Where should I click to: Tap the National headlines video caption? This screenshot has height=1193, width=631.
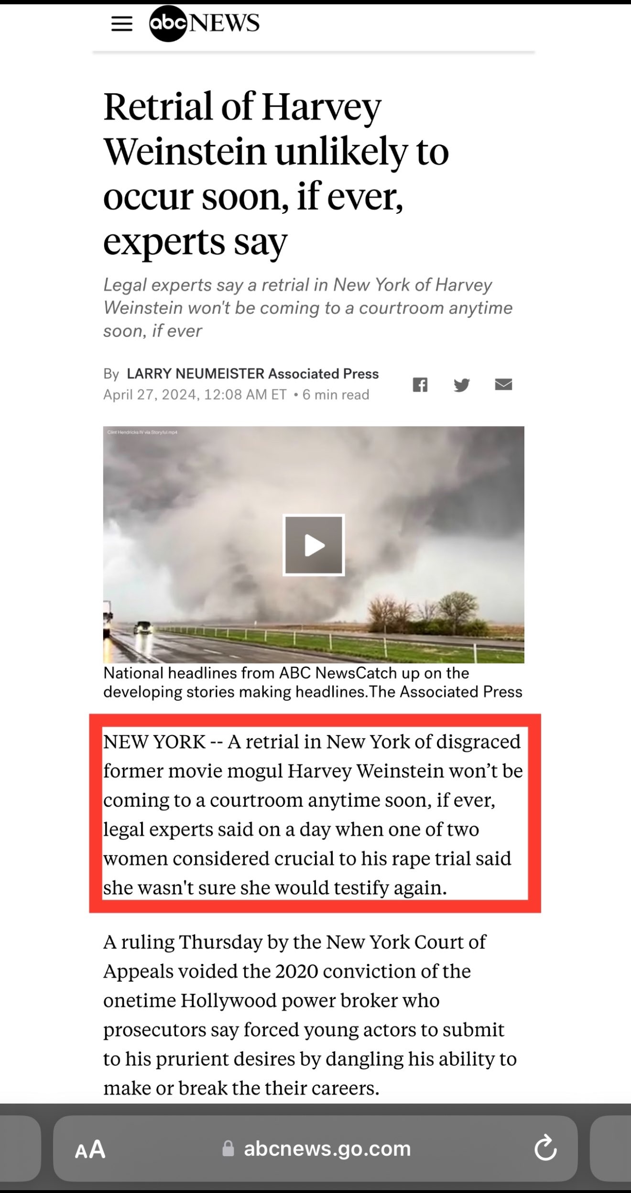click(313, 683)
